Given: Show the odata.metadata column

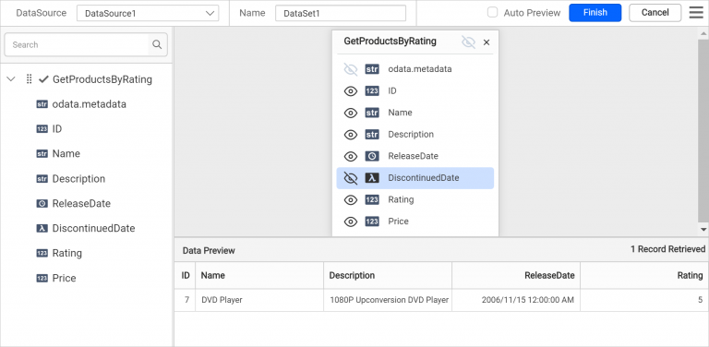Looking at the screenshot, I should 351,69.
